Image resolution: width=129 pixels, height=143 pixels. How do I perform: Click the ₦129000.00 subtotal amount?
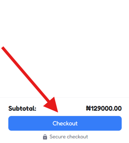(x=104, y=108)
